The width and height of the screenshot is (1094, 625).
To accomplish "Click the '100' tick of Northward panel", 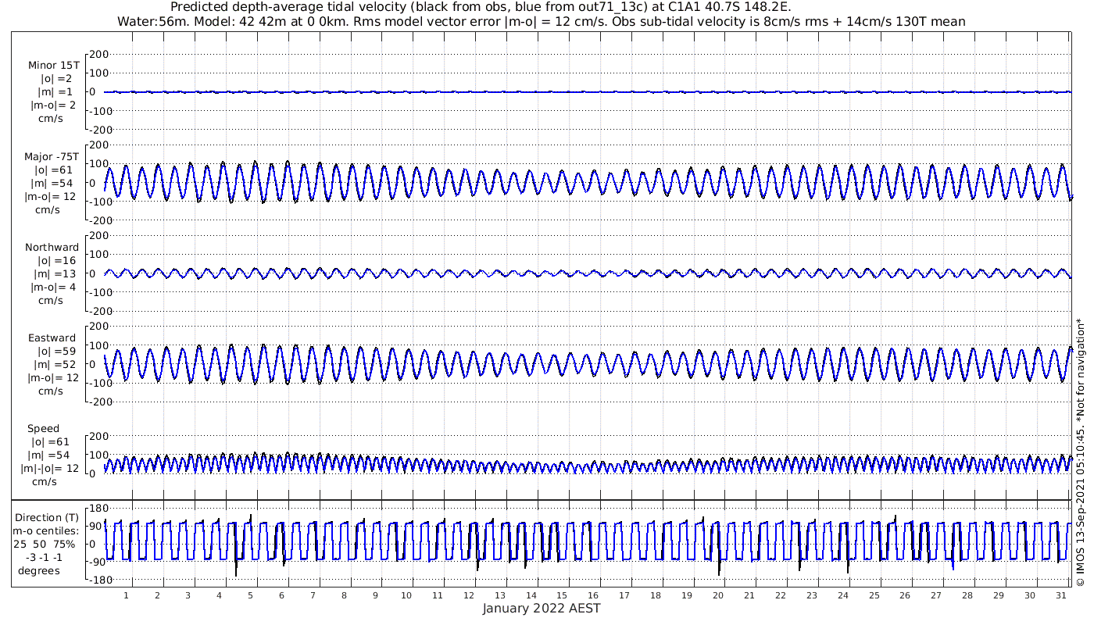I will pos(98,254).
